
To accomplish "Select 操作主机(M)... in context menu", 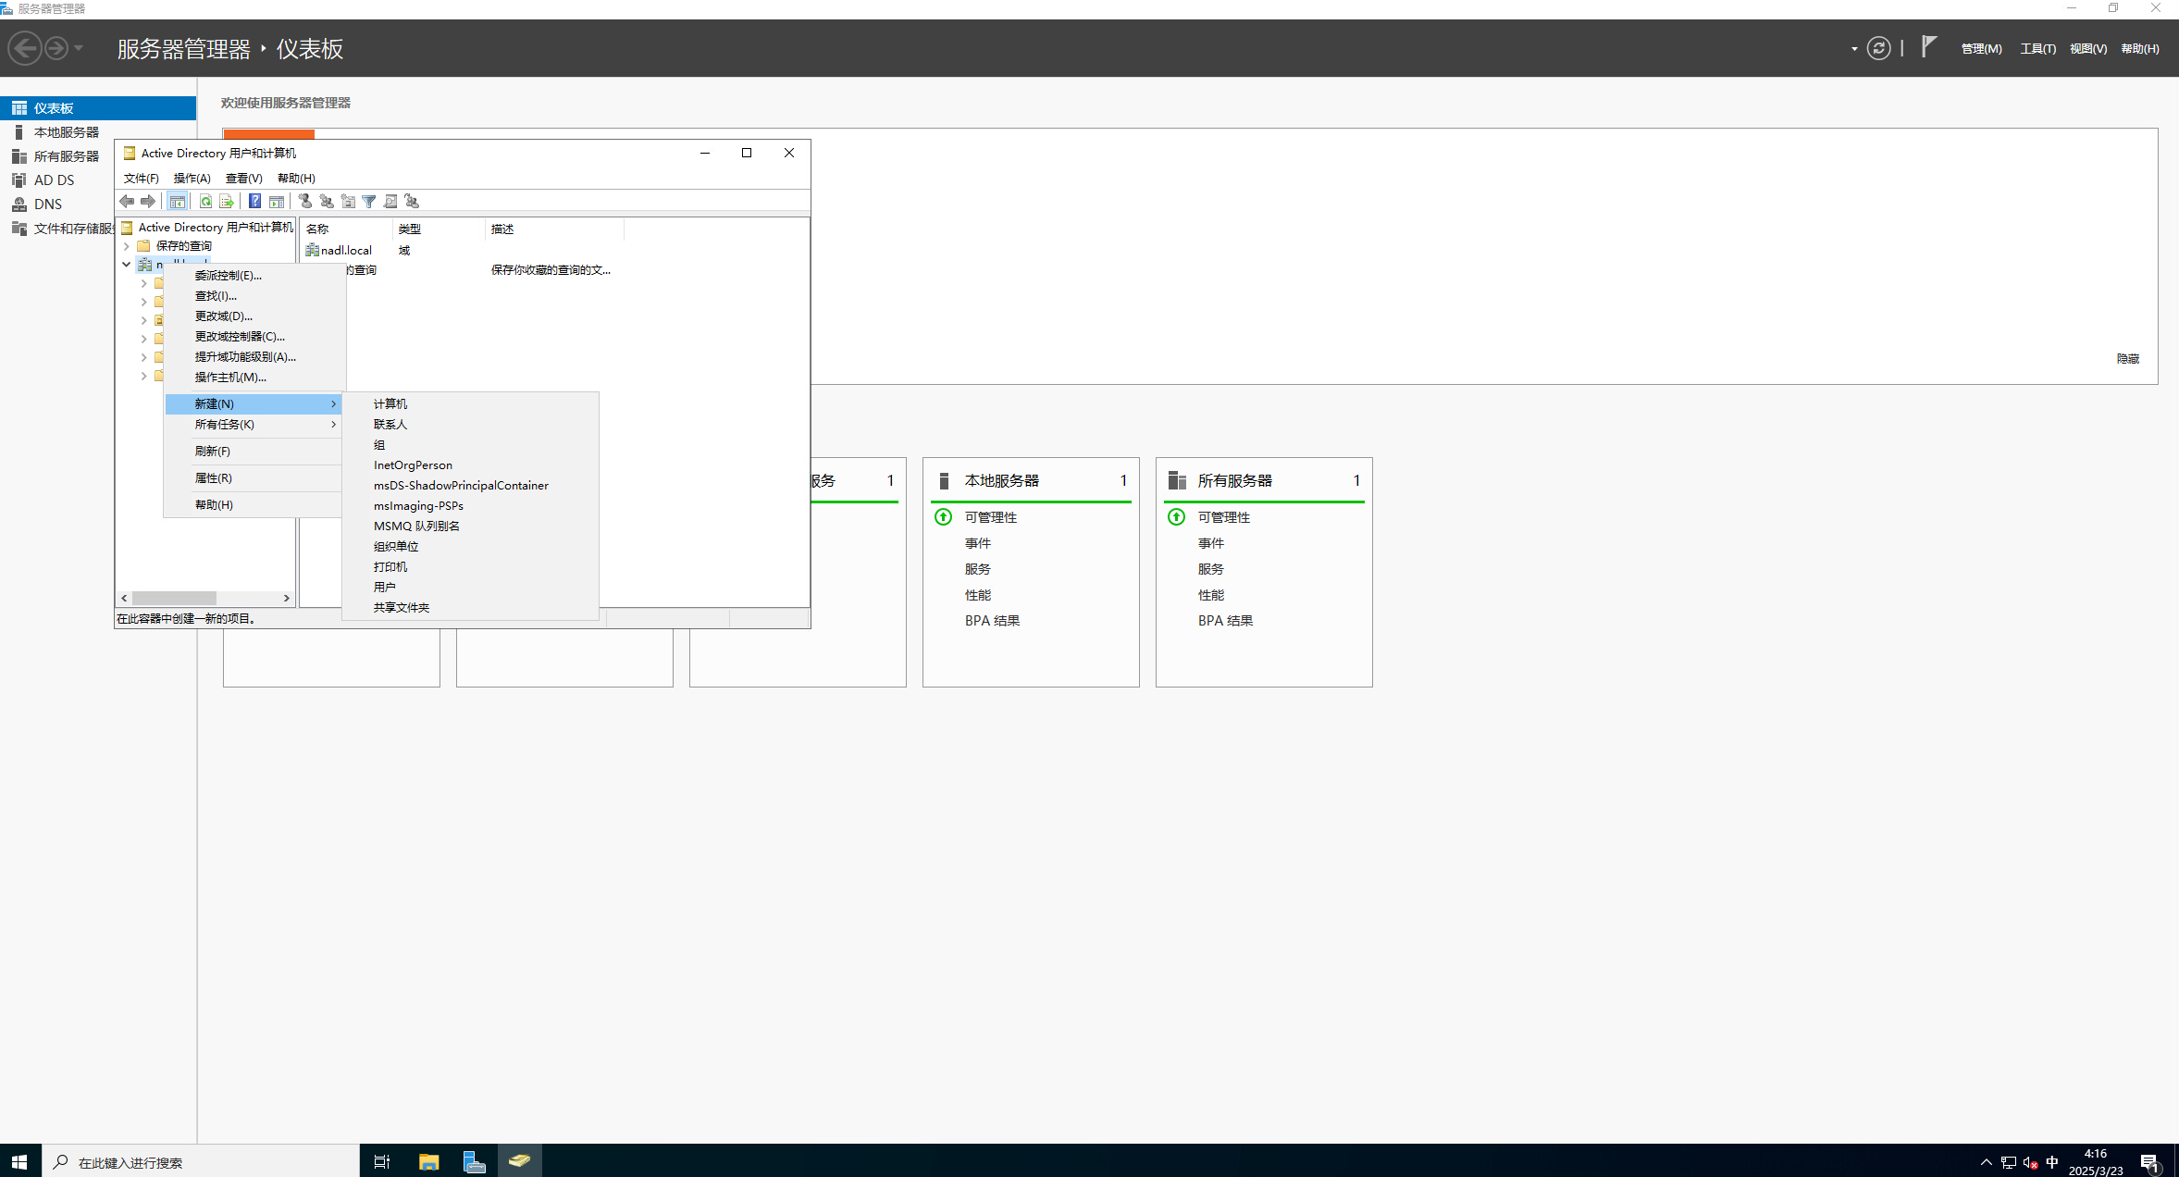I will [254, 378].
